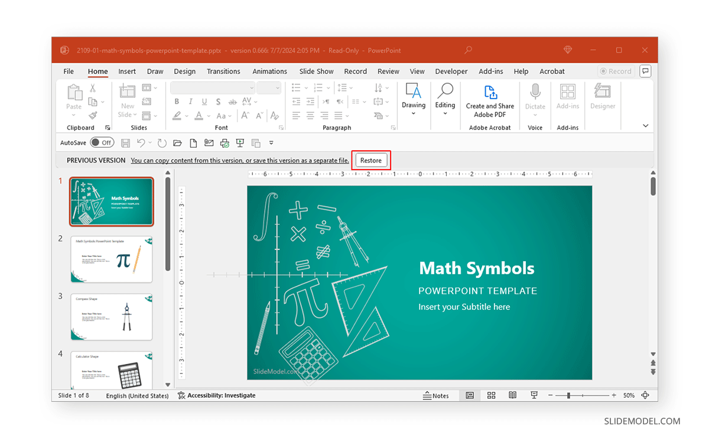Switch to the Slide Show tab
The height and width of the screenshot is (439, 709).
click(x=317, y=71)
